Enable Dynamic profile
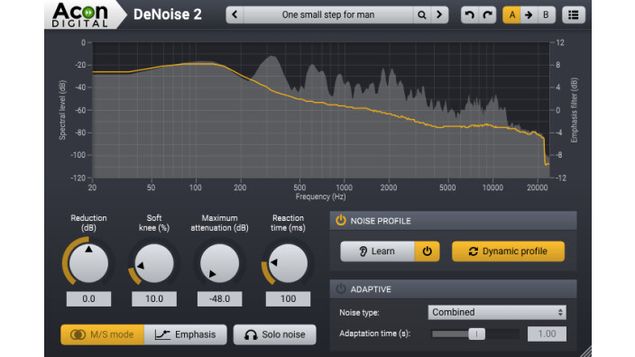The height and width of the screenshot is (357, 635). pyautogui.click(x=508, y=252)
